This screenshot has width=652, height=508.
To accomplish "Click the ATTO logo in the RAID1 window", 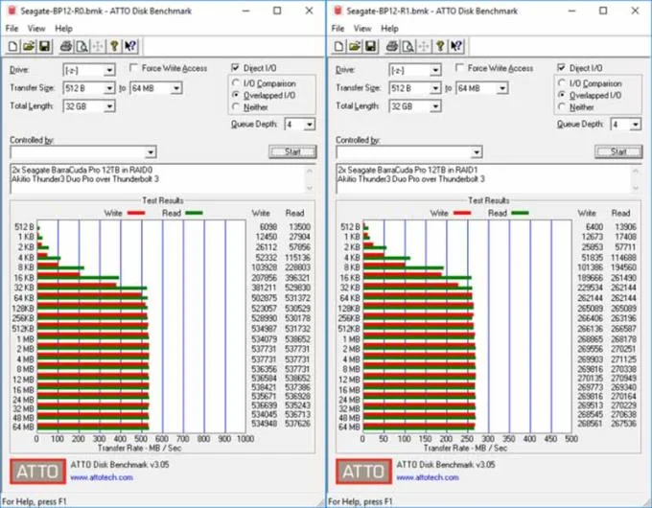I will [363, 472].
